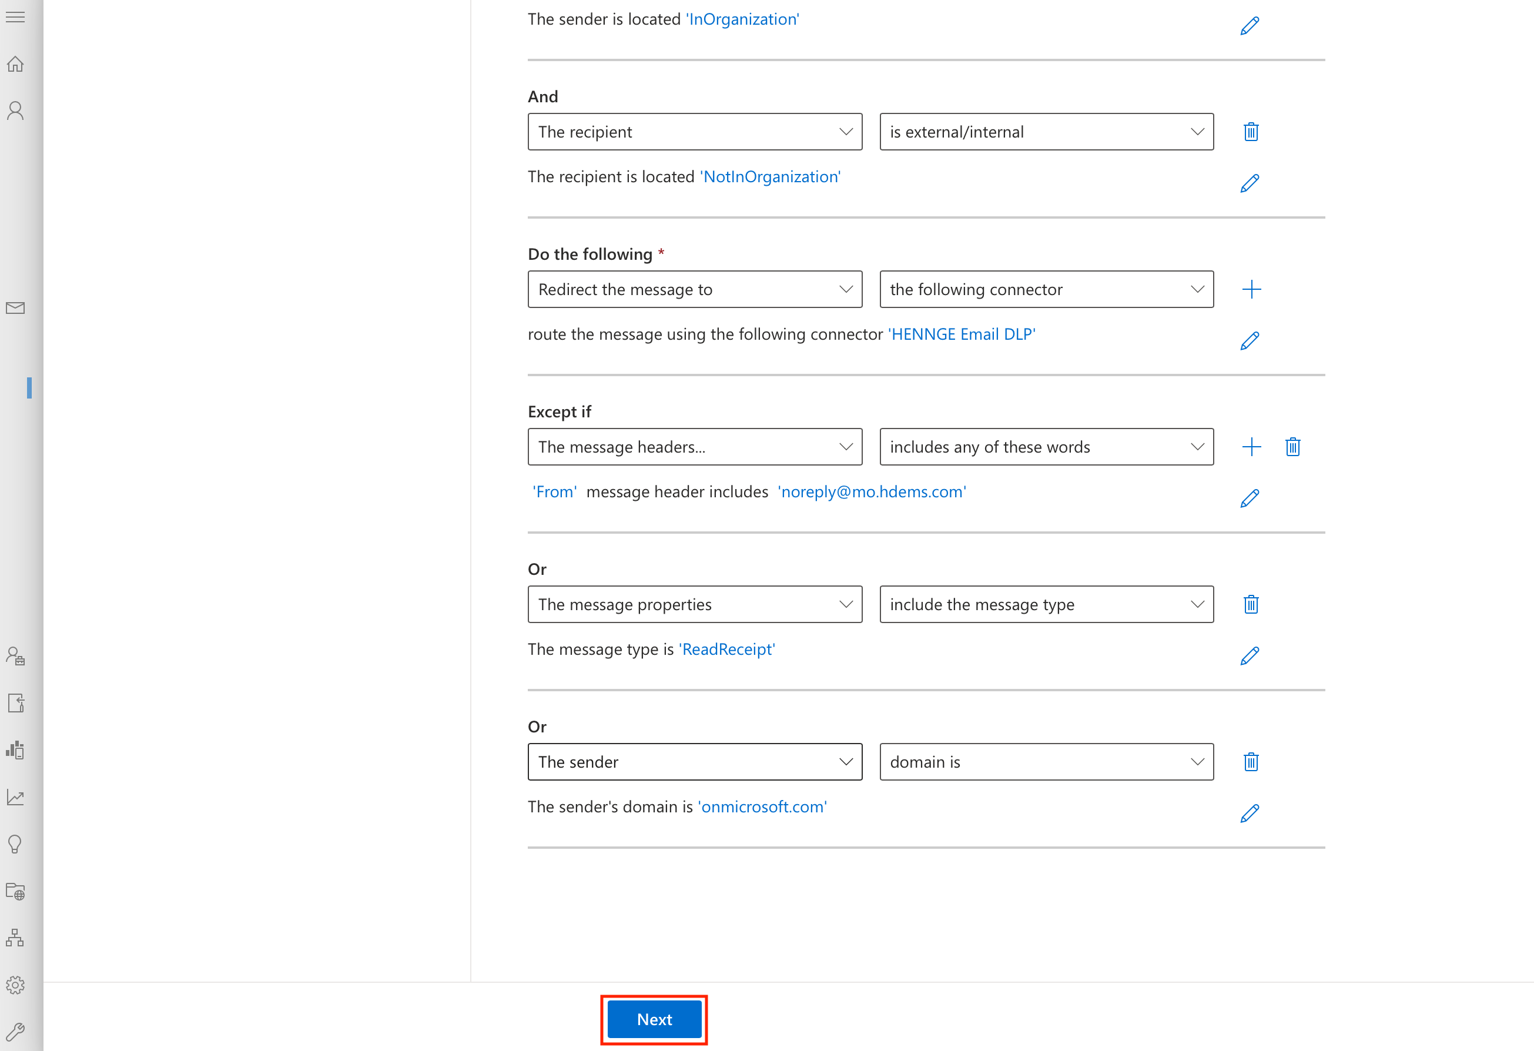Screen dimensions: 1534x1051
Task: Open Insights lightbulb icon in sidebar
Action: tap(15, 844)
